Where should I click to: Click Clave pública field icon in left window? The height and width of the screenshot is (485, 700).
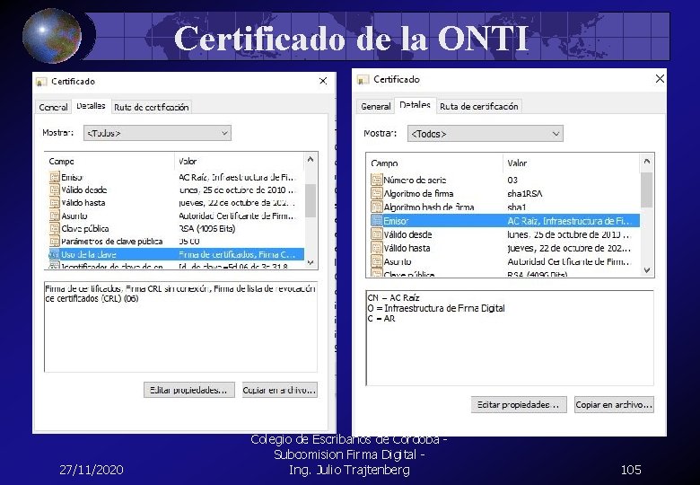(55, 228)
